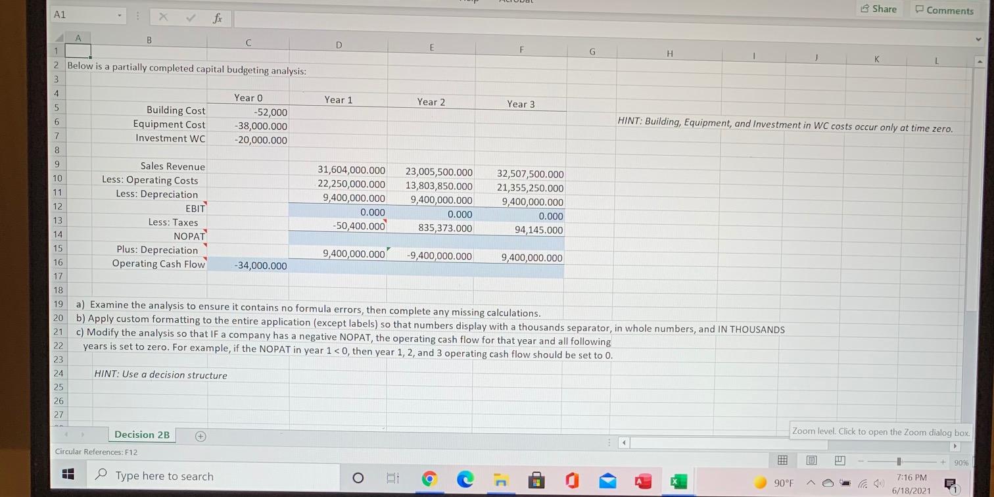
Task: Select the Investment WC value -20,000.000
Action: pos(248,140)
